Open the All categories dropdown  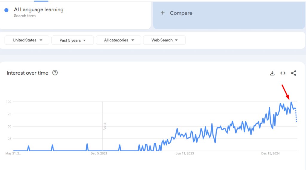click(118, 40)
